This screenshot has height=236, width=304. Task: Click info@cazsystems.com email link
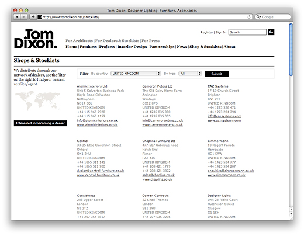pos(224,116)
